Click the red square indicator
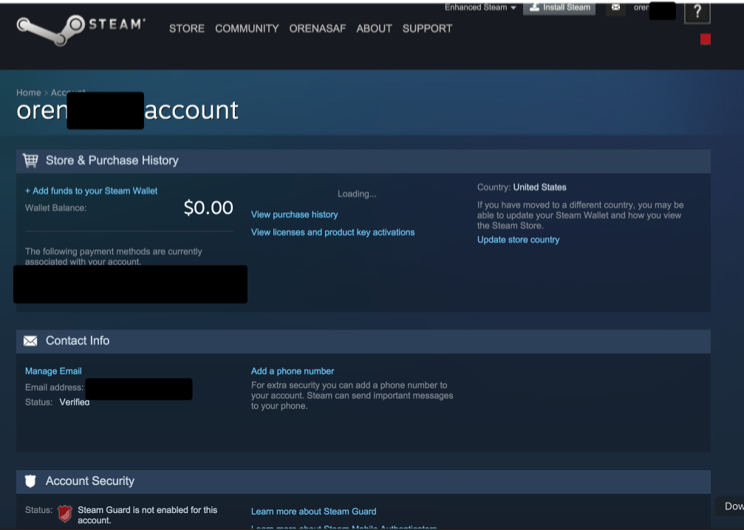 [x=706, y=39]
